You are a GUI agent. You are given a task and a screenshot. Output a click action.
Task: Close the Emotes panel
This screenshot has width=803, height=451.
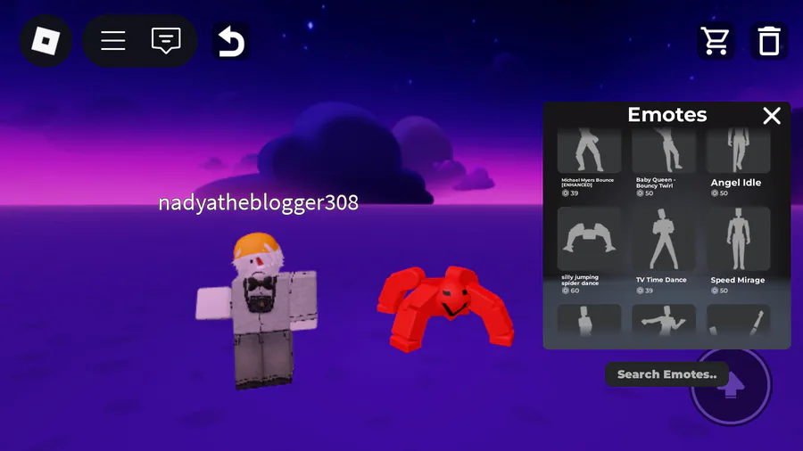[x=771, y=116]
